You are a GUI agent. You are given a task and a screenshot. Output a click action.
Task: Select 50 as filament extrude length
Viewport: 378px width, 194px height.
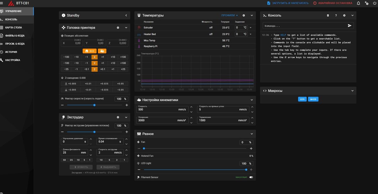pos(64,160)
